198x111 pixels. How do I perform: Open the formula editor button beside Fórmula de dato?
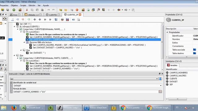click(x=160, y=92)
